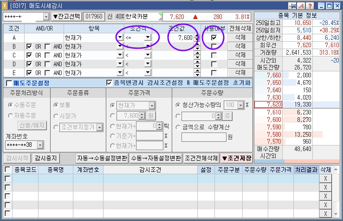
Task: Click 수동→자동설정변환 button
Action: [156, 158]
